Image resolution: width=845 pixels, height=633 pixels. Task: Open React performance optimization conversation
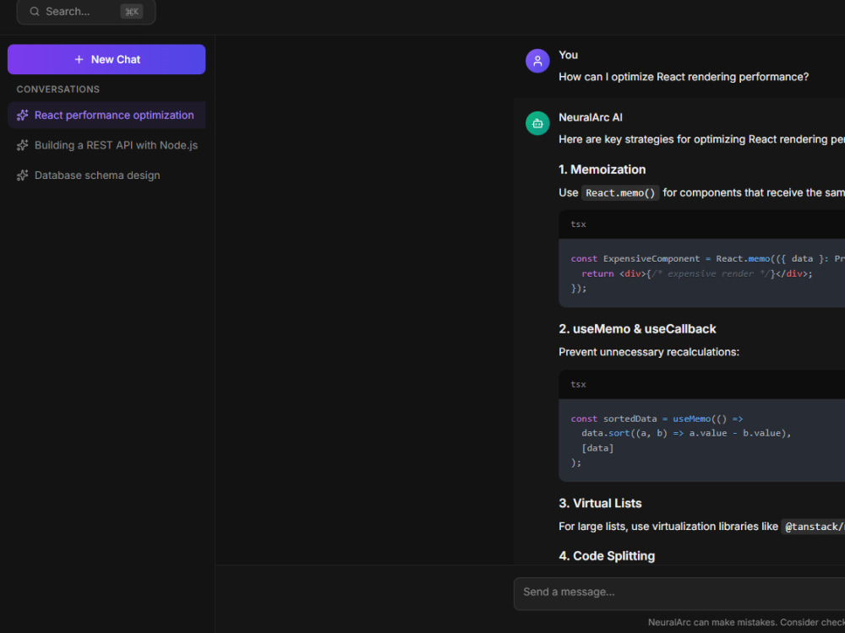pos(106,115)
